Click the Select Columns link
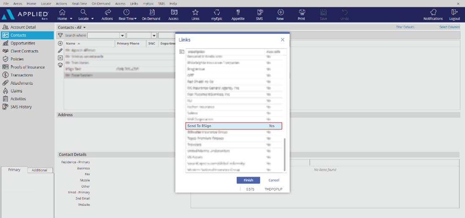 click(x=450, y=27)
